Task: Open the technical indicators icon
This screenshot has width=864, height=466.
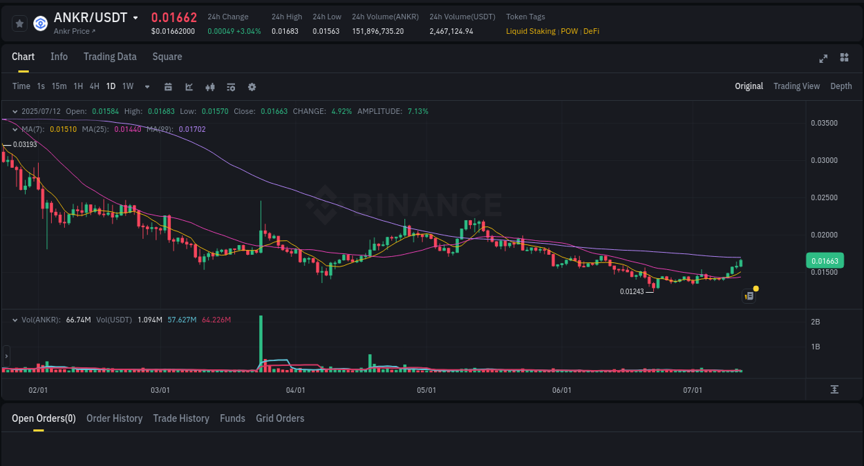Action: pyautogui.click(x=230, y=86)
